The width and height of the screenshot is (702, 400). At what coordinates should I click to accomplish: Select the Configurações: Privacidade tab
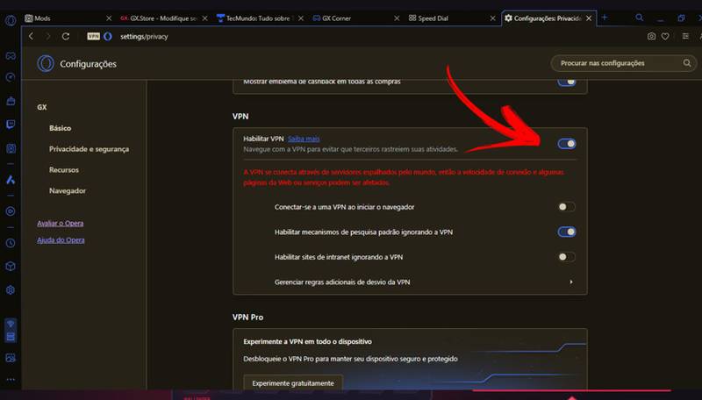(x=548, y=18)
